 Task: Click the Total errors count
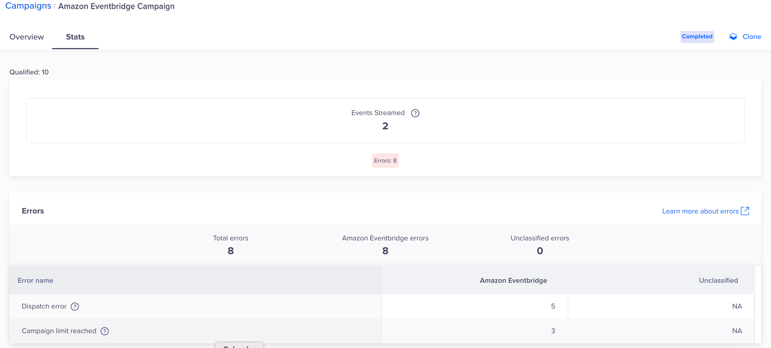coord(231,250)
